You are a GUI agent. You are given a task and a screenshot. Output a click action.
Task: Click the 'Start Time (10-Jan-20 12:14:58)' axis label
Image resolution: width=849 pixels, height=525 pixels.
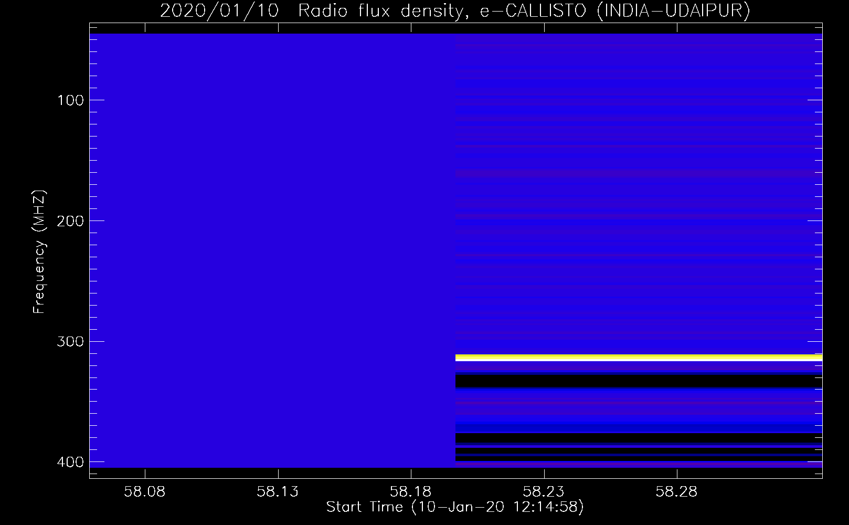click(x=455, y=507)
